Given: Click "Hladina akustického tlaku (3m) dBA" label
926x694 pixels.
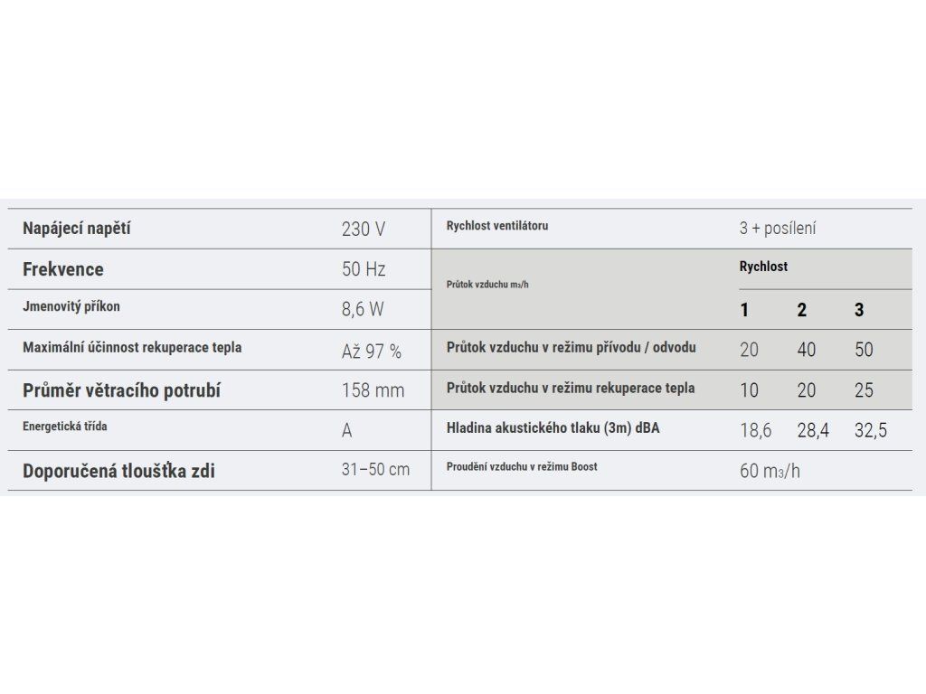Looking at the screenshot, I should [x=553, y=428].
